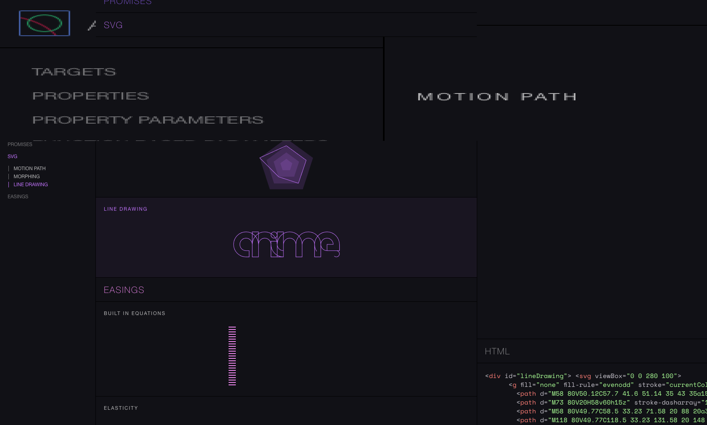Expand the PROPERTY PARAMETERS section
Image resolution: width=707 pixels, height=425 pixels.
tap(148, 120)
